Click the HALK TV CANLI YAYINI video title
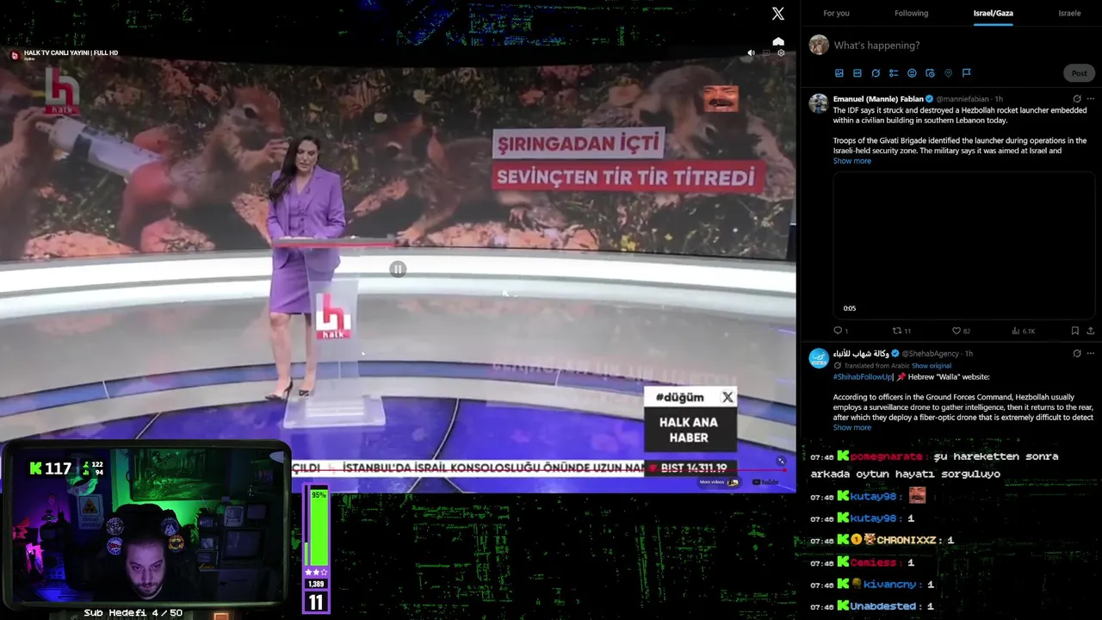The height and width of the screenshot is (620, 1102). point(71,53)
